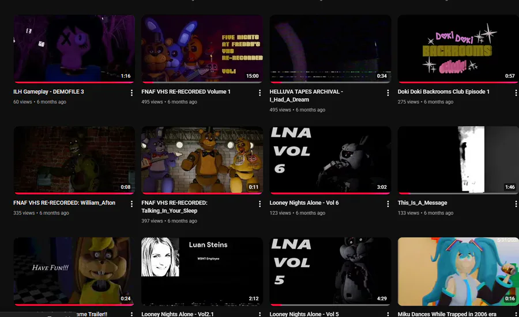Viewport: 519px width, 317px height.
Task: Click the '123 views • 6 months ago' text
Action: 297,213
